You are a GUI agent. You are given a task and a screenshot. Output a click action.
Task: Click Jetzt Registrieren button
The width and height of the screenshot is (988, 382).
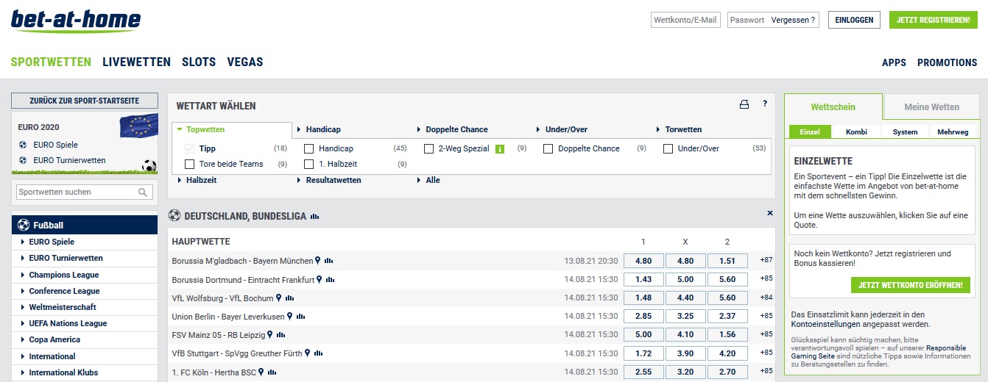pos(934,21)
